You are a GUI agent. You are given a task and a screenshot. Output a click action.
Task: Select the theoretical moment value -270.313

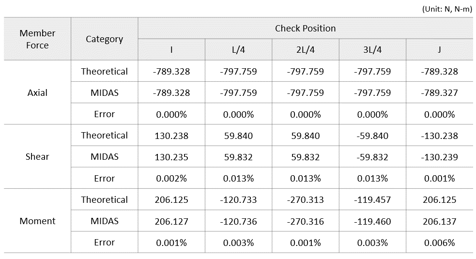[305, 199]
